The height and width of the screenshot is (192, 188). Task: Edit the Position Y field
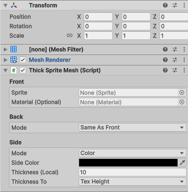click(x=136, y=17)
